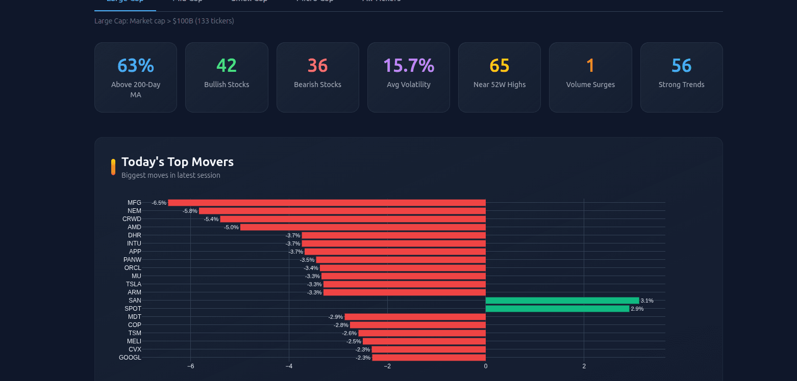Screen dimensions: 797x381
Task: Click the Today's Top Movers heading
Action: [177, 161]
